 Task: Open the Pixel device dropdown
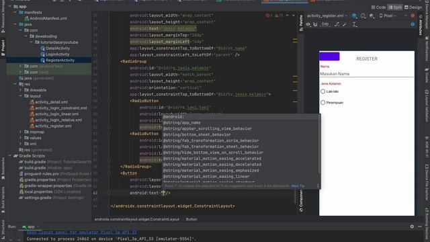pos(388,15)
